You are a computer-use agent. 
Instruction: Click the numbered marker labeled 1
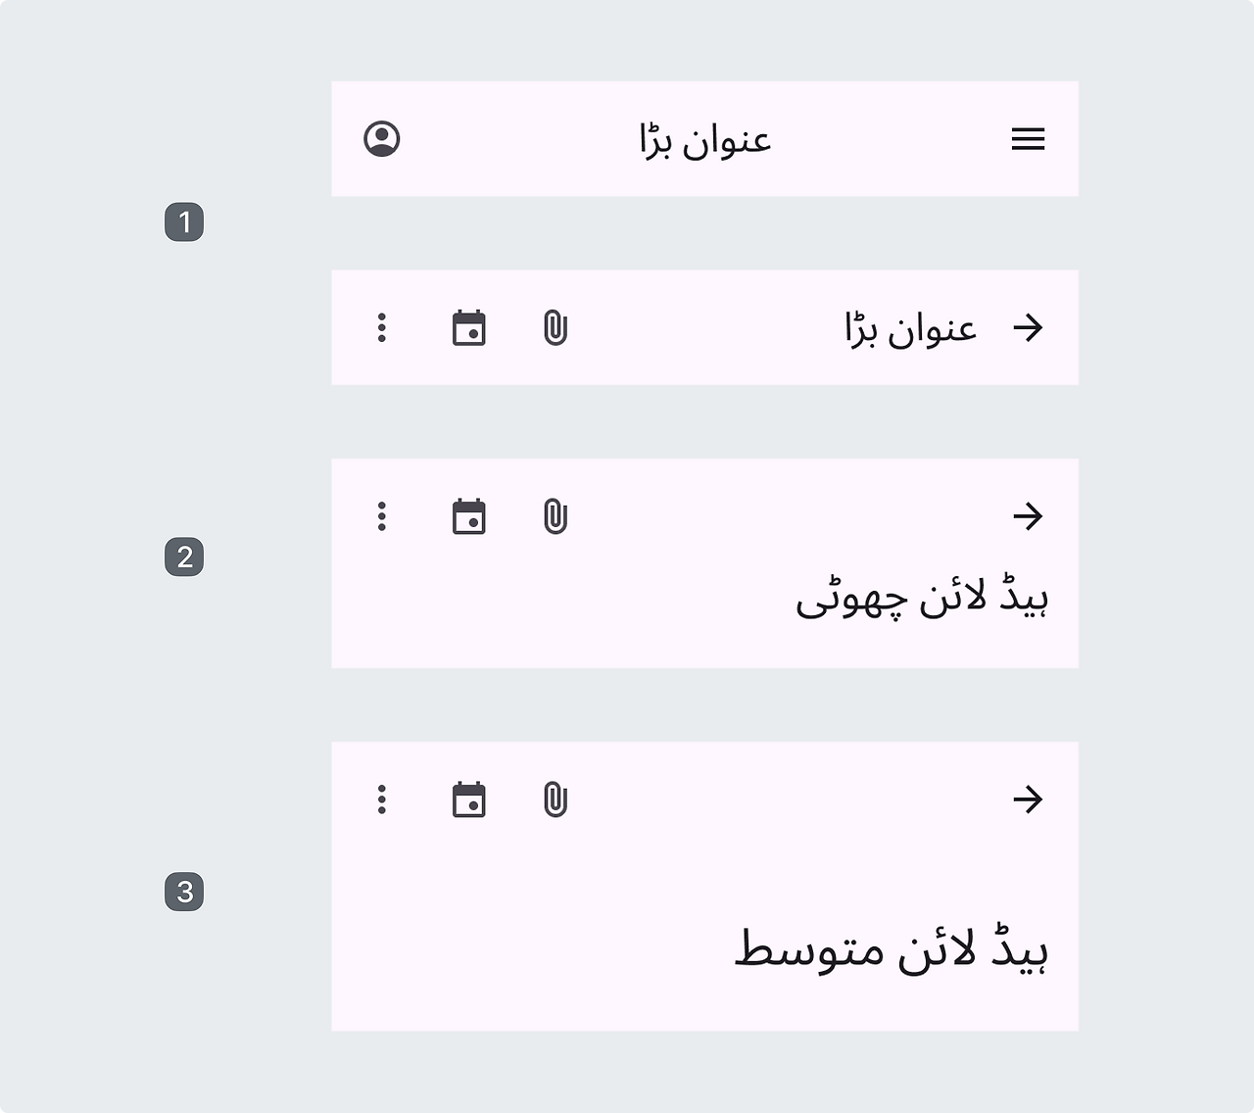click(184, 221)
